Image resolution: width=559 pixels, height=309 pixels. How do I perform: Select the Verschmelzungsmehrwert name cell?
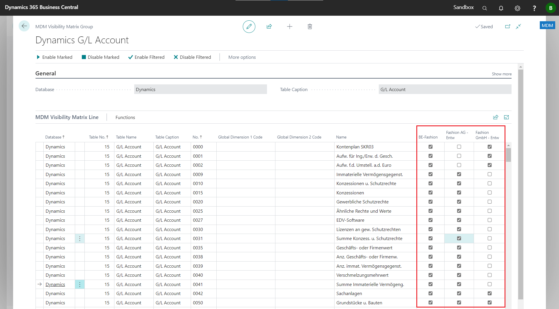[376, 275]
